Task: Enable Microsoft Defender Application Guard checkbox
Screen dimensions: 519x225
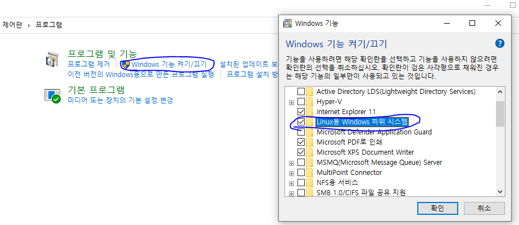Action: (301, 132)
